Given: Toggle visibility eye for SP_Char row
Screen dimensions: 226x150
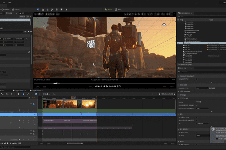Looking at the screenshot, I should pos(178,43).
